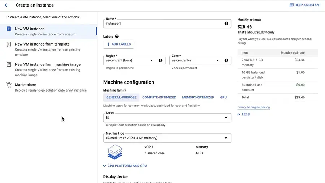
Task: Switch to the Compute-Optimized machine family tab
Action: click(x=159, y=97)
